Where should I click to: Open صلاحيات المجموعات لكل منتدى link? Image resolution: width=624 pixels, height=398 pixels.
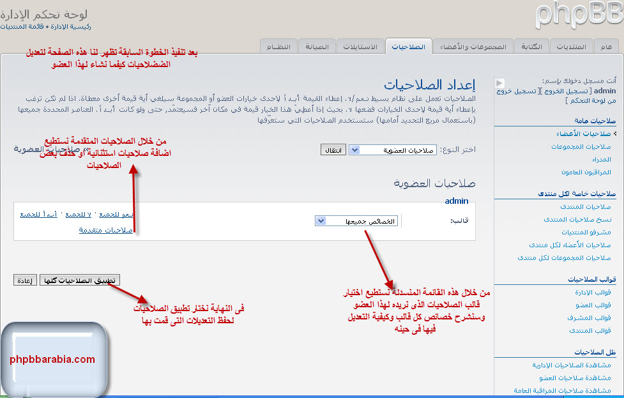[x=564, y=257]
